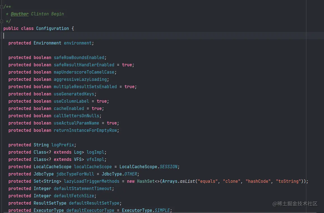
Task: Click the "Arrays" class reference
Action: tap(170, 181)
